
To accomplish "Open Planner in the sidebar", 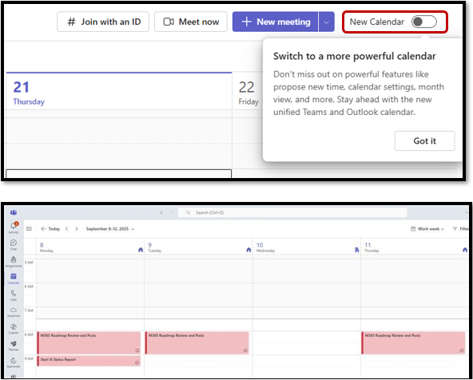I will click(14, 346).
